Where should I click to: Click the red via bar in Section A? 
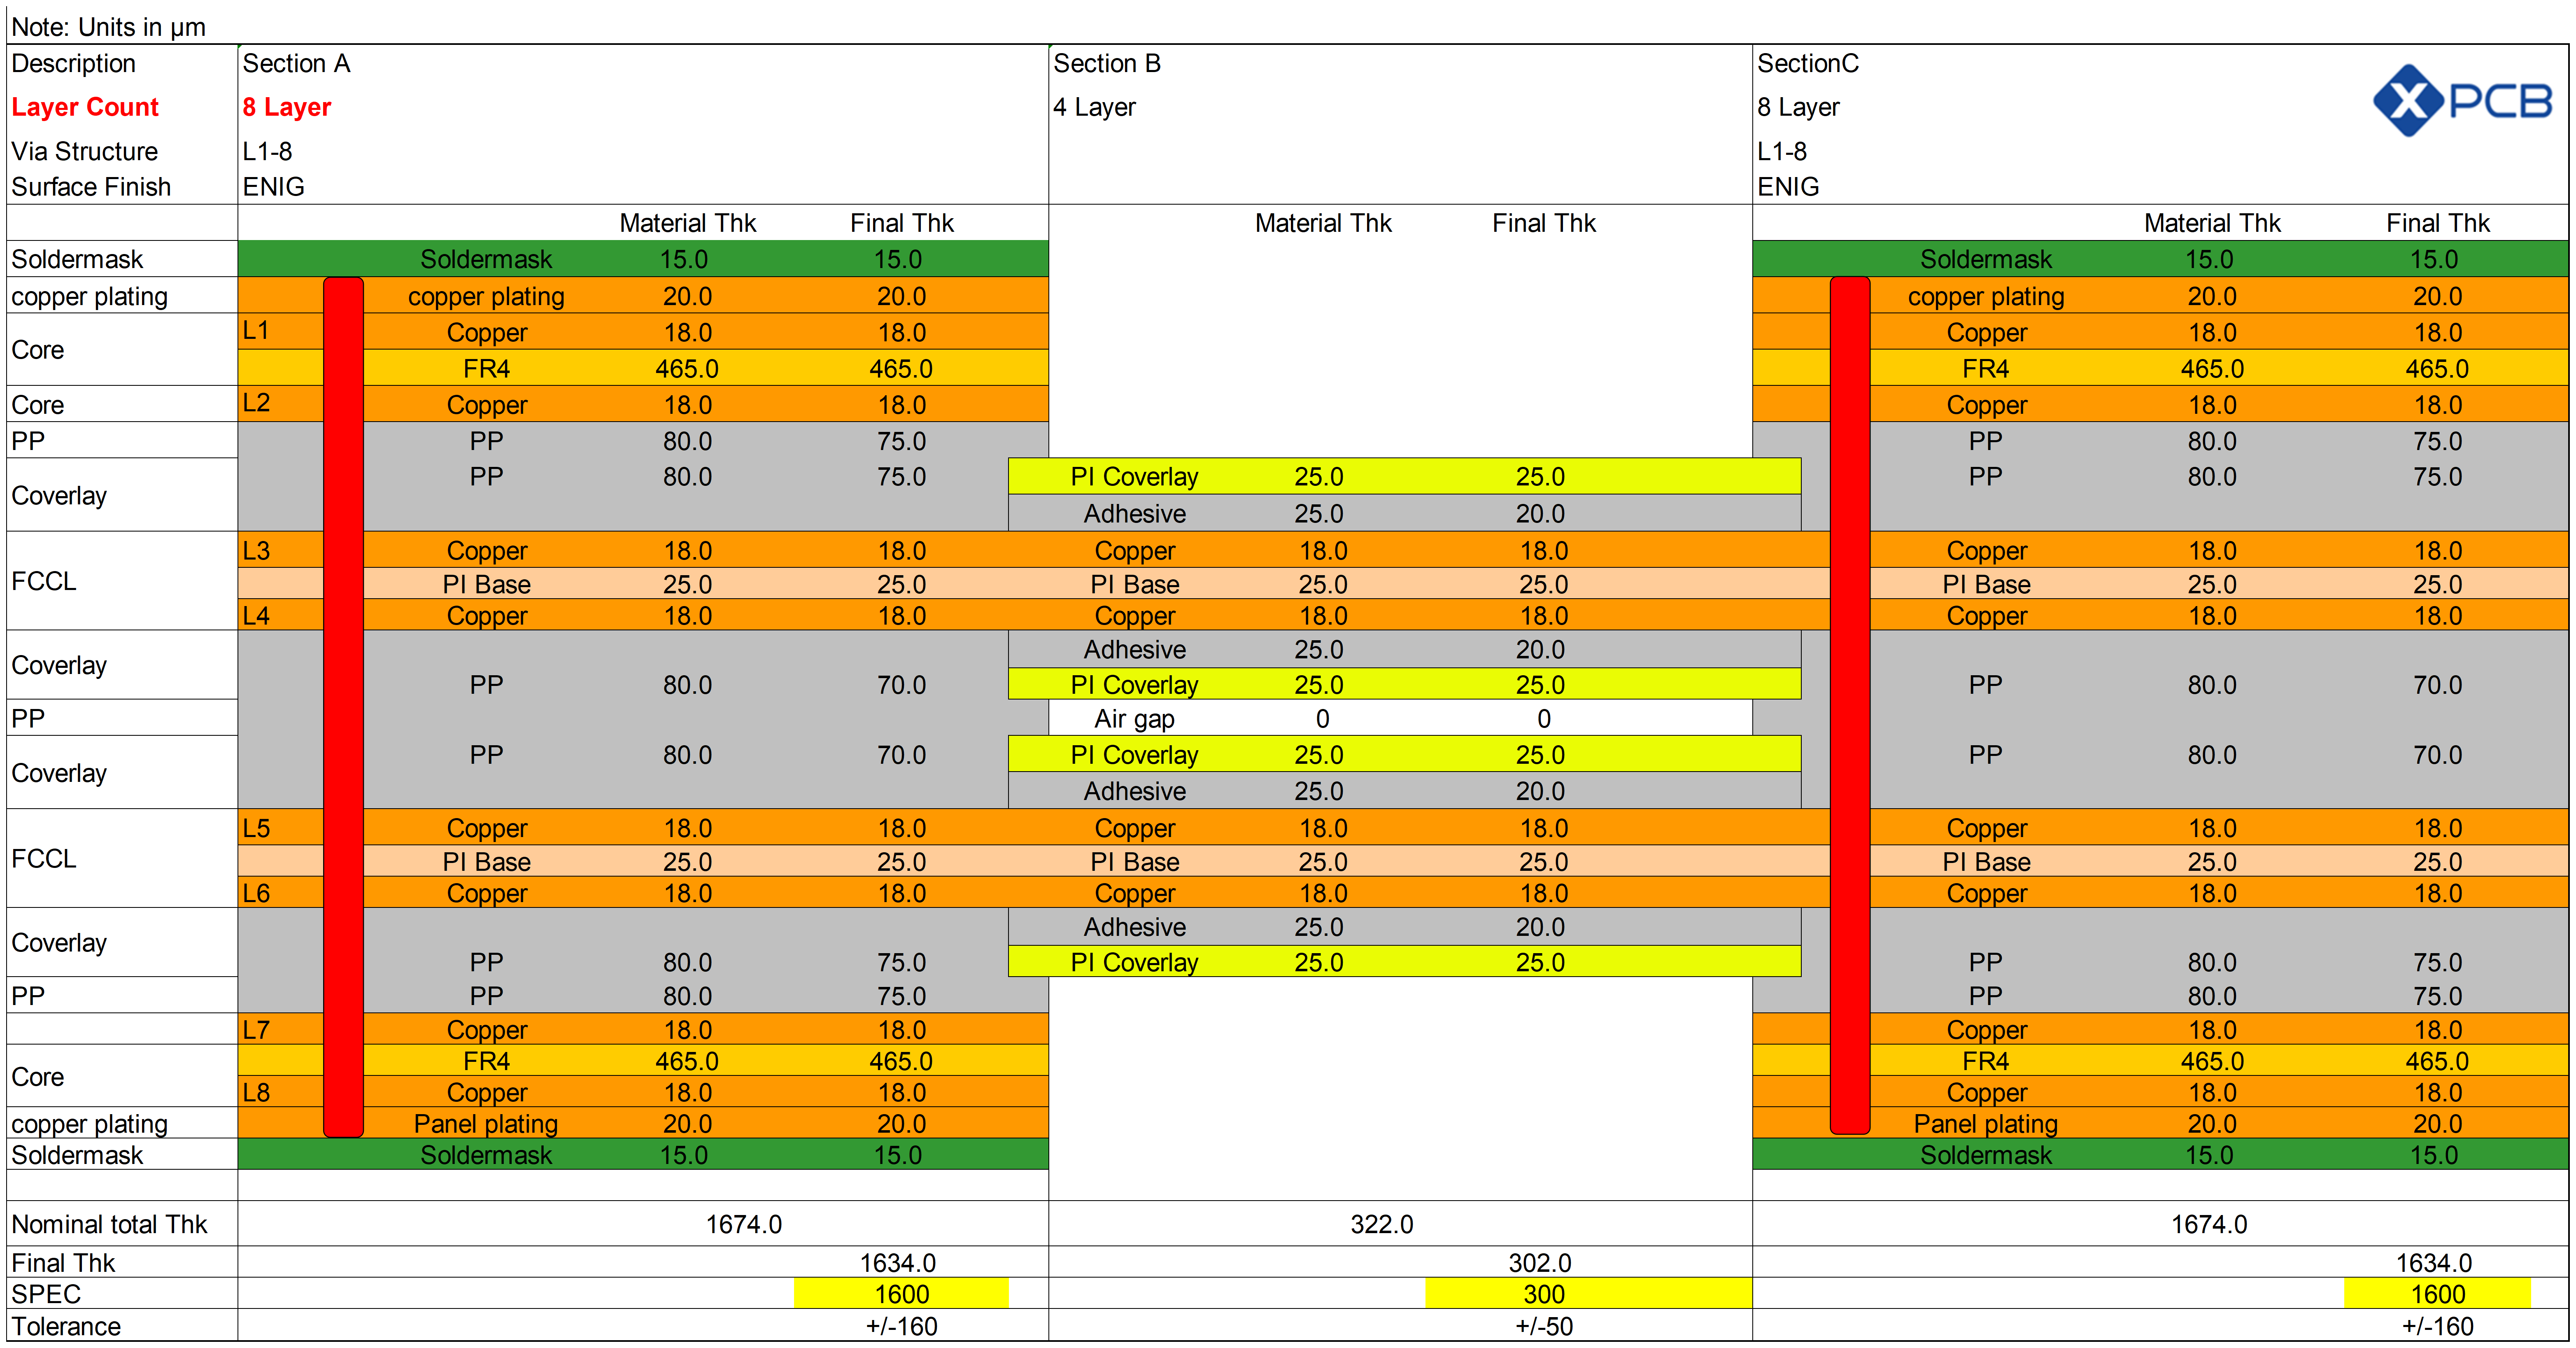[x=343, y=707]
